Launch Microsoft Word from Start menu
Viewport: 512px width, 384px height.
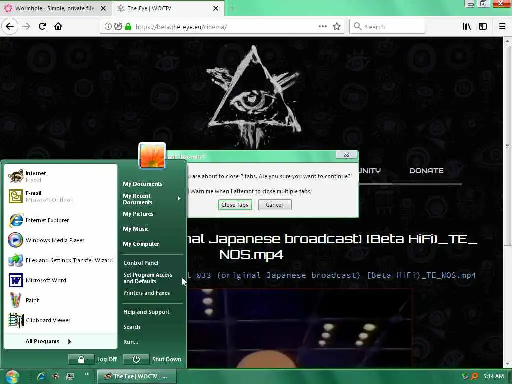pos(60,280)
